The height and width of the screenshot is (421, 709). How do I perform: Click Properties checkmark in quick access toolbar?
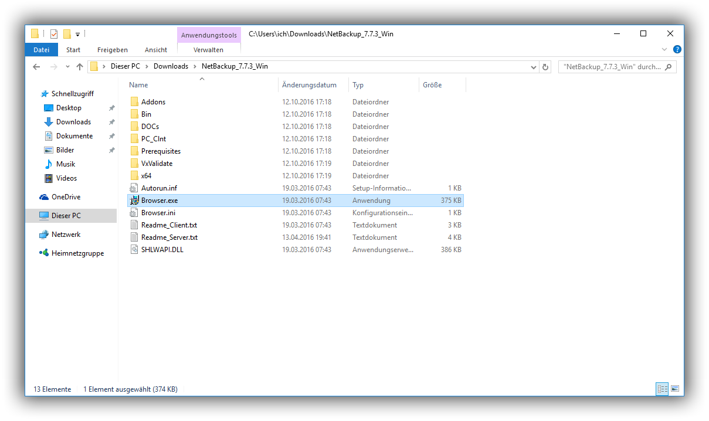tap(54, 34)
